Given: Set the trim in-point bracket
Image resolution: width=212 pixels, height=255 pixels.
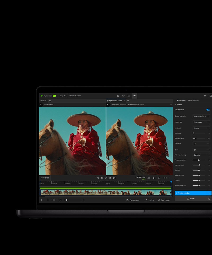Looking at the screenshot, I should (x=42, y=200).
